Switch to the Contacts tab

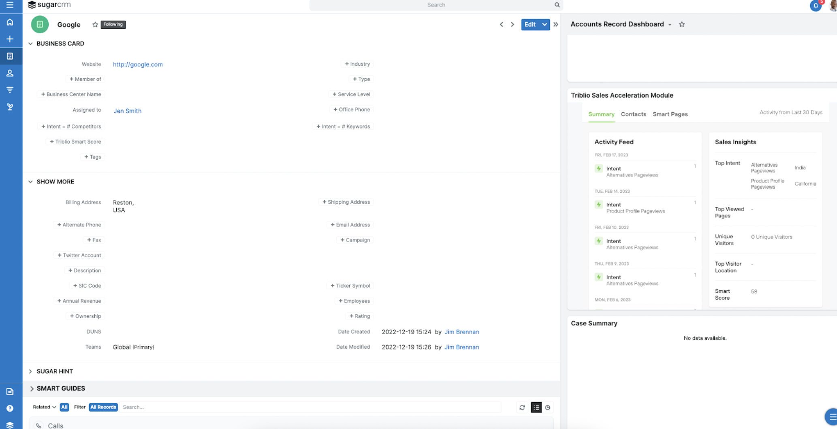633,114
